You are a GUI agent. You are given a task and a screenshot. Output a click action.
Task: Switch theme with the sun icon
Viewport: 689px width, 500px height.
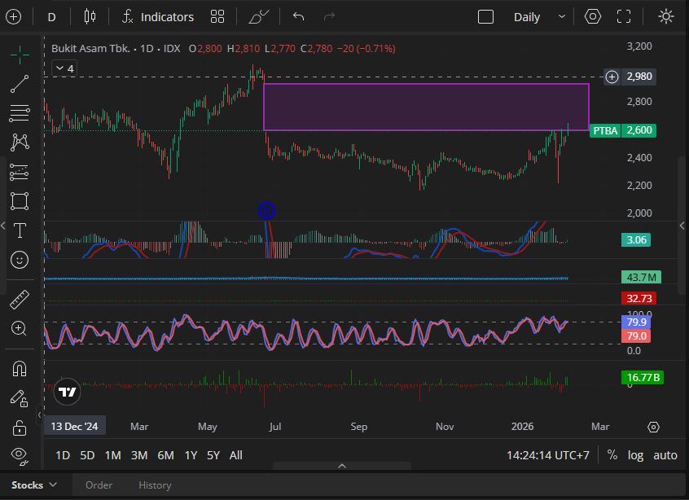[x=665, y=16]
